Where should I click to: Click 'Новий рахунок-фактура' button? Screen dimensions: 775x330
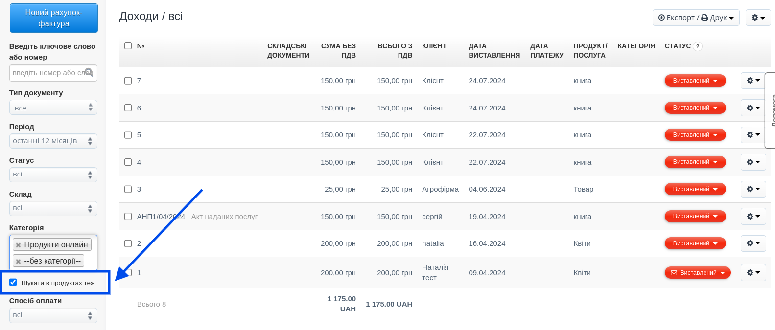pos(54,18)
